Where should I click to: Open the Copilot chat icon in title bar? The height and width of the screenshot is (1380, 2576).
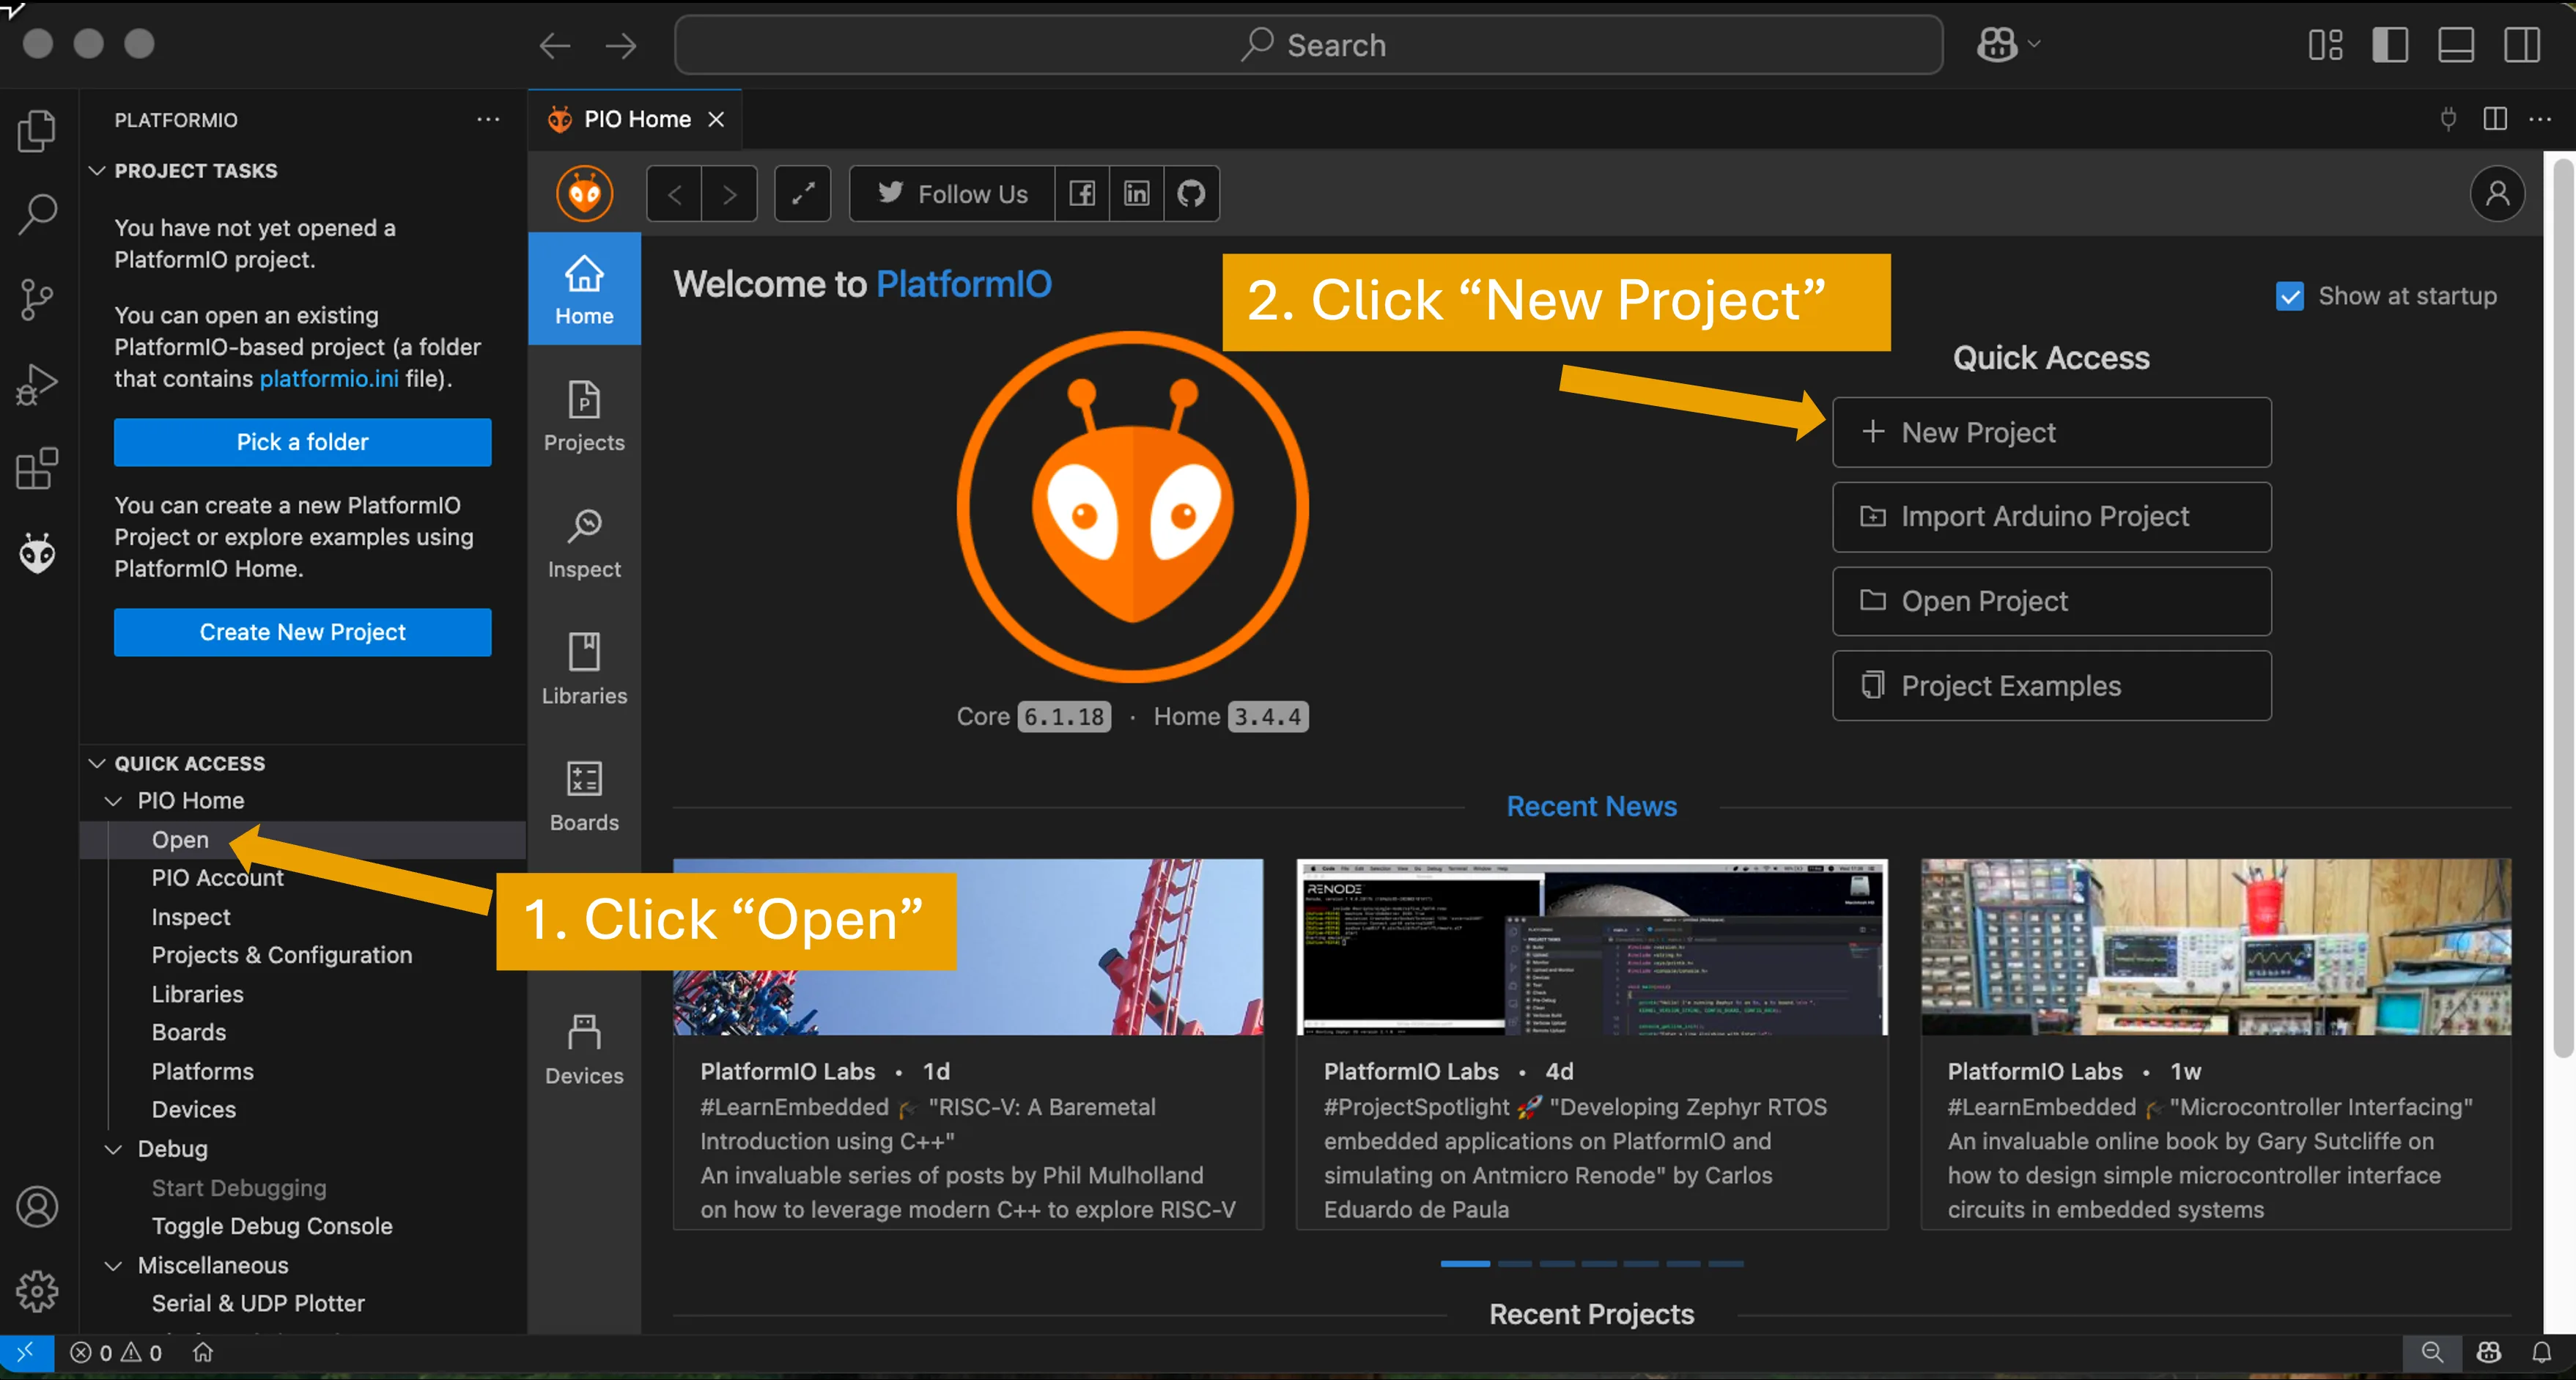[1997, 45]
